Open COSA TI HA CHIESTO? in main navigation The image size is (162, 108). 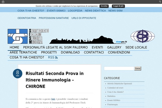pos(27,58)
